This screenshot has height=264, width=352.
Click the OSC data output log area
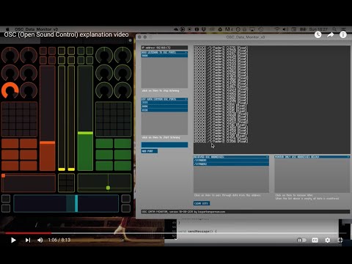click(x=272, y=100)
